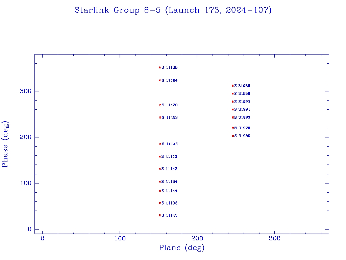
Task: Click the Phase (deg) axis title
Action: click(x=5, y=144)
